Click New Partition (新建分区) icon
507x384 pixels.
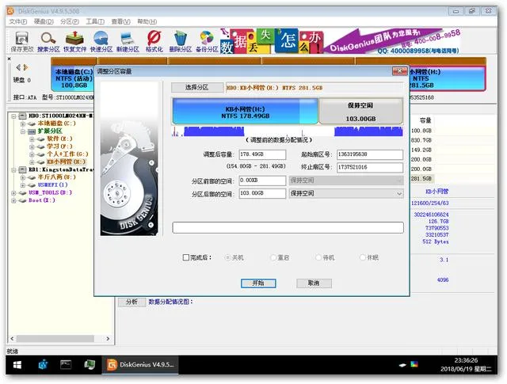[128, 42]
